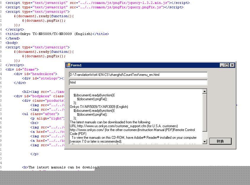250x185 pixels.
Task: Click 'http://www.onkyo.com/' line in output box
Action: coord(132,130)
